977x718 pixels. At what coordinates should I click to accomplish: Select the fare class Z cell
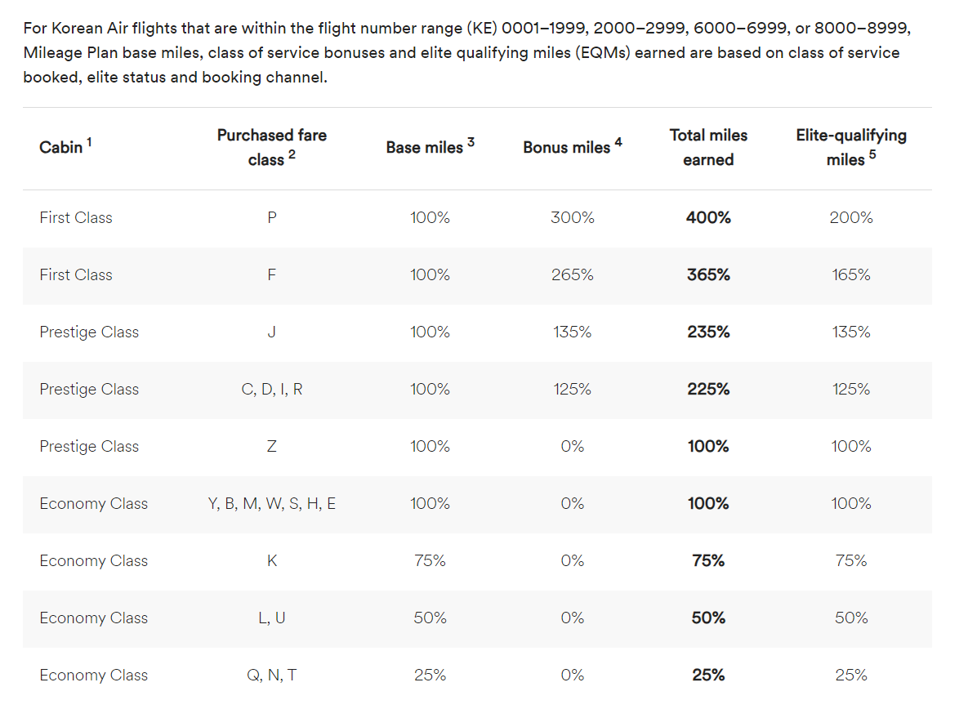pyautogui.click(x=272, y=447)
